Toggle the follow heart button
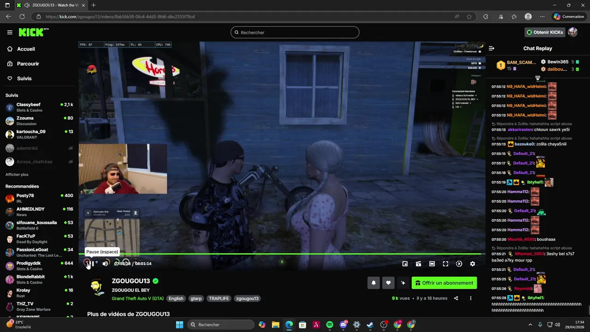590x332 pixels. (389, 283)
